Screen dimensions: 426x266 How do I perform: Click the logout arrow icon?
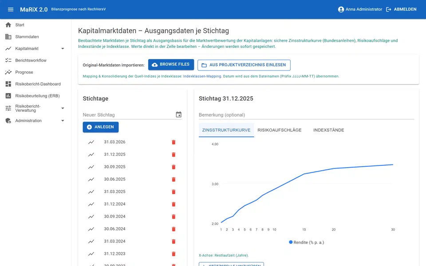click(389, 9)
